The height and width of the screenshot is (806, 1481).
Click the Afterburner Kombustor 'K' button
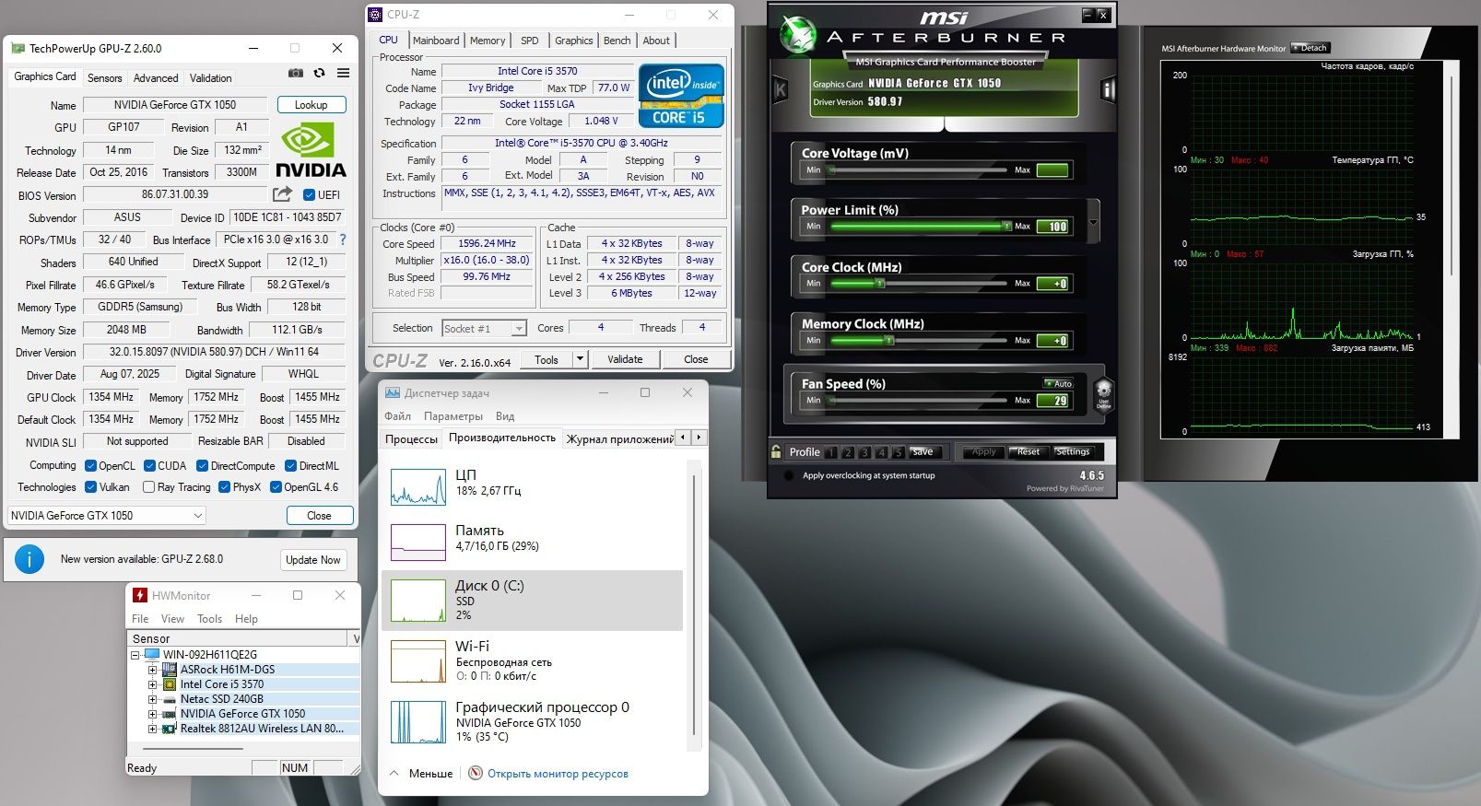coord(780,89)
